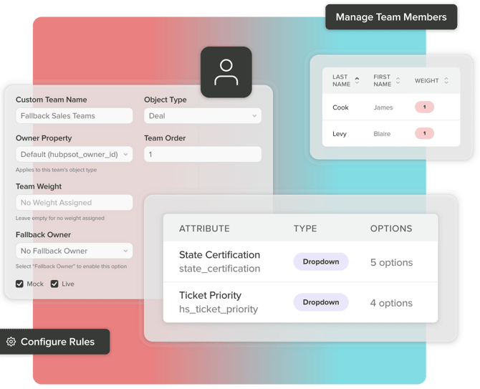
Task: Click the Team Weight label
Action: (x=39, y=186)
